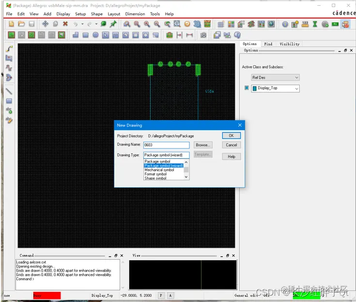356x302 pixels.
Task: Toggle the P button in status bar
Action: 161,295
